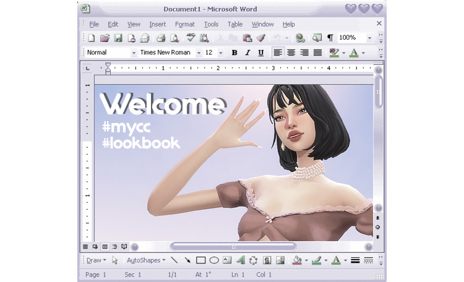The width and height of the screenshot is (464, 282).
Task: Switch to Reading Layout view
Action: point(124,247)
